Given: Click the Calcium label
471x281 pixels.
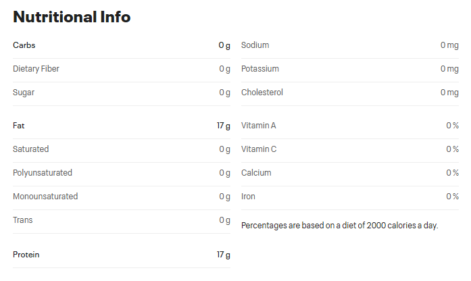Looking at the screenshot, I should tap(256, 173).
